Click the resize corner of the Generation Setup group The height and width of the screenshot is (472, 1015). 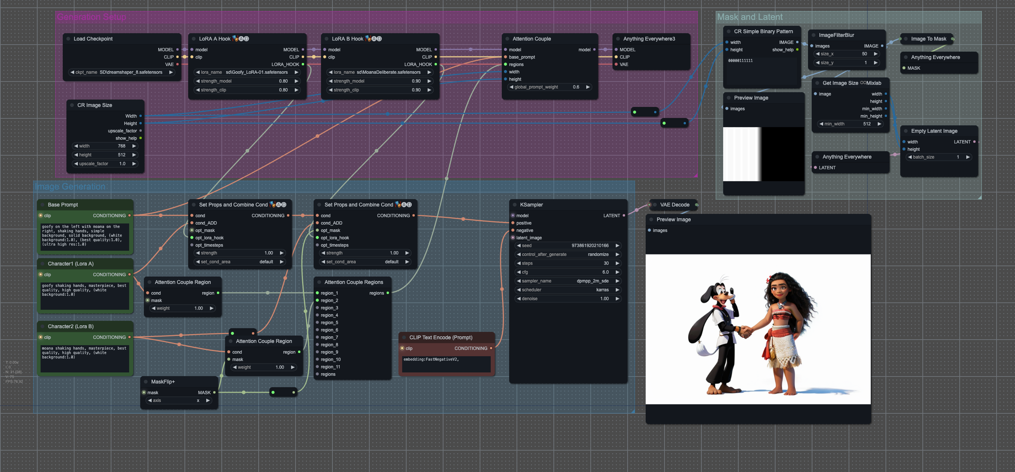pos(695,175)
